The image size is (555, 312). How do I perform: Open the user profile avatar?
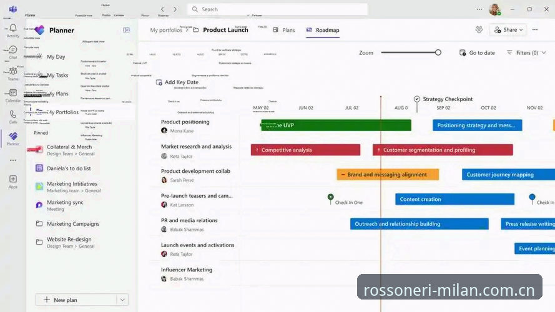point(495,9)
